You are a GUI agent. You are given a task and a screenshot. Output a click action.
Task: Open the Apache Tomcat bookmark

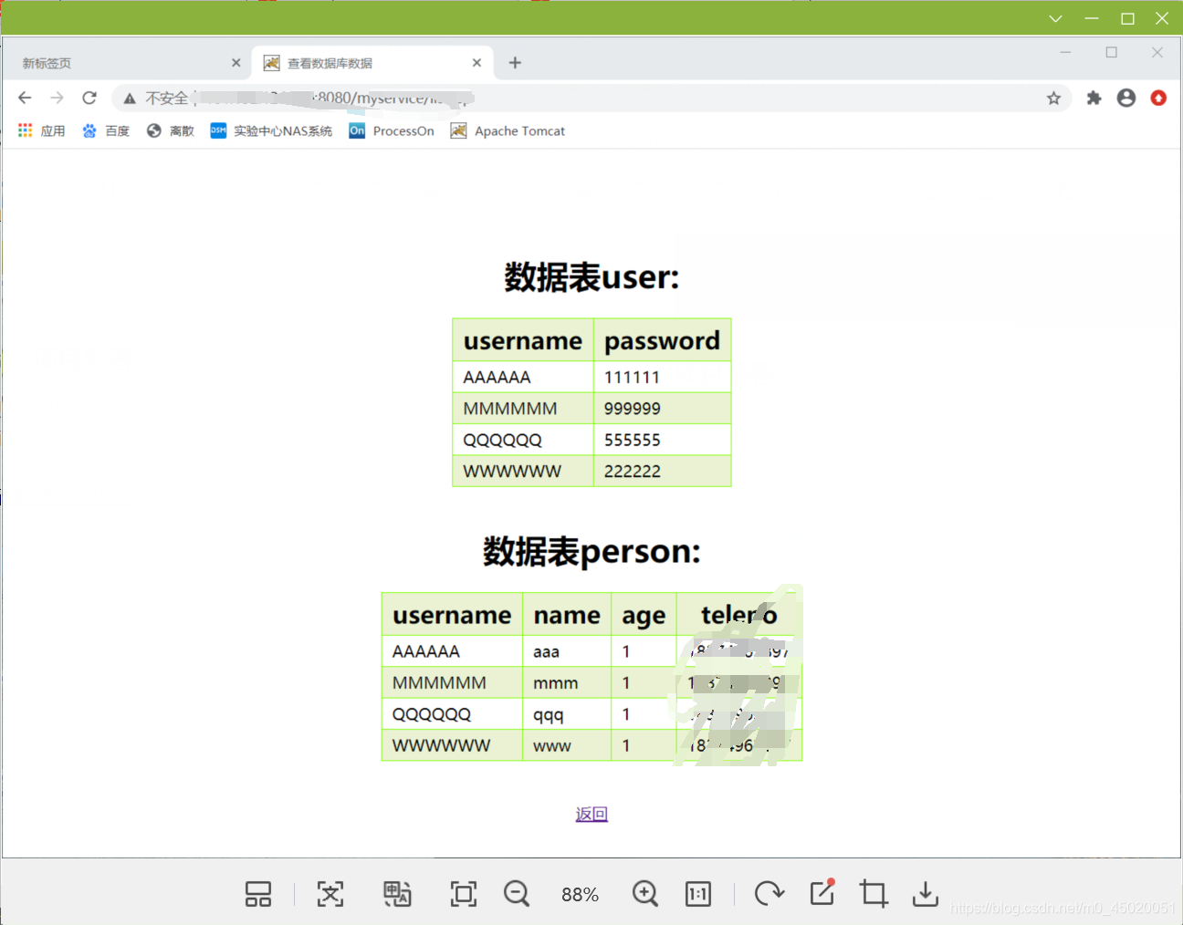508,130
